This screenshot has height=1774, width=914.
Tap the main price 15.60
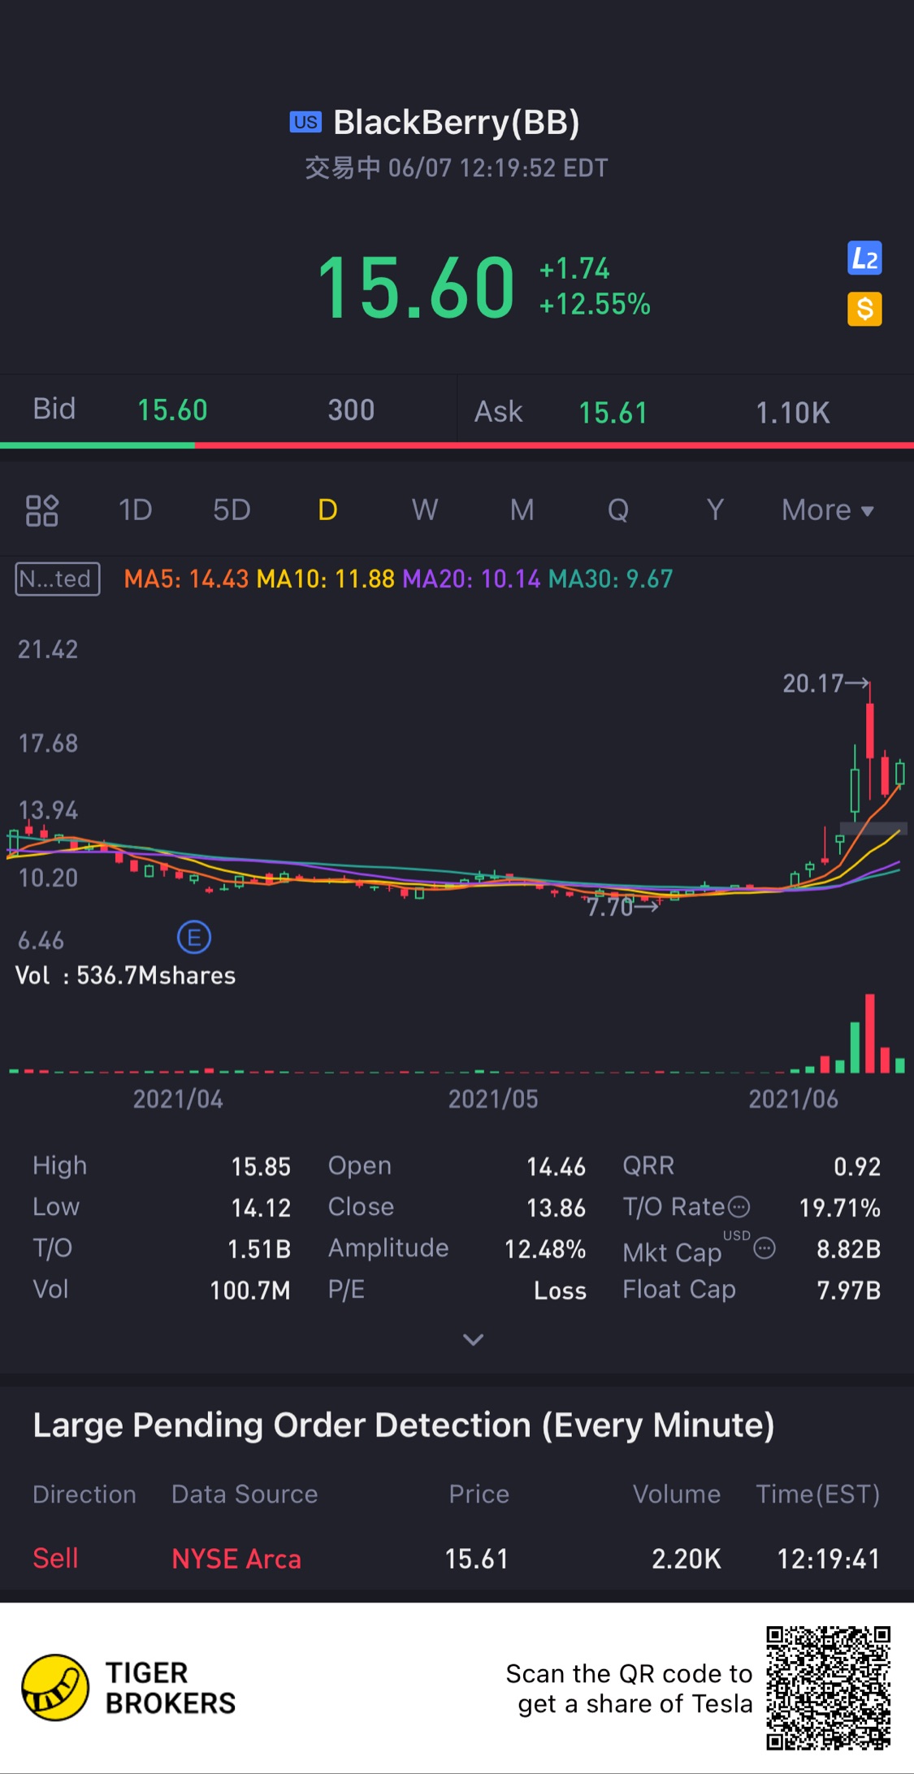[x=416, y=287]
